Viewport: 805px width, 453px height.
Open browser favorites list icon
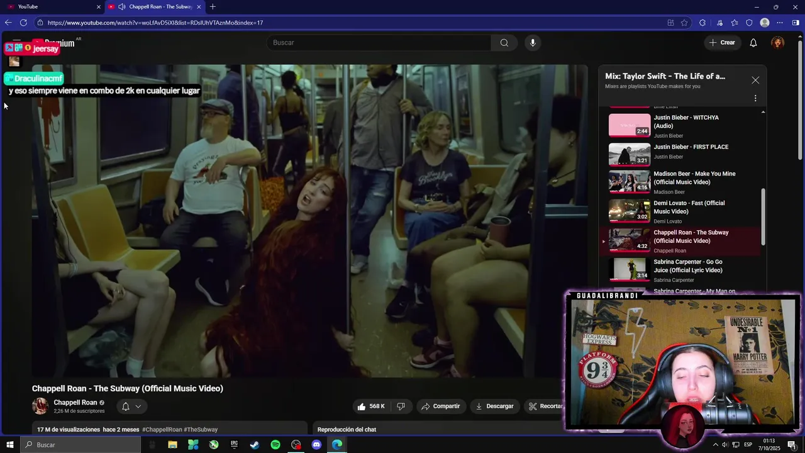pos(735,23)
